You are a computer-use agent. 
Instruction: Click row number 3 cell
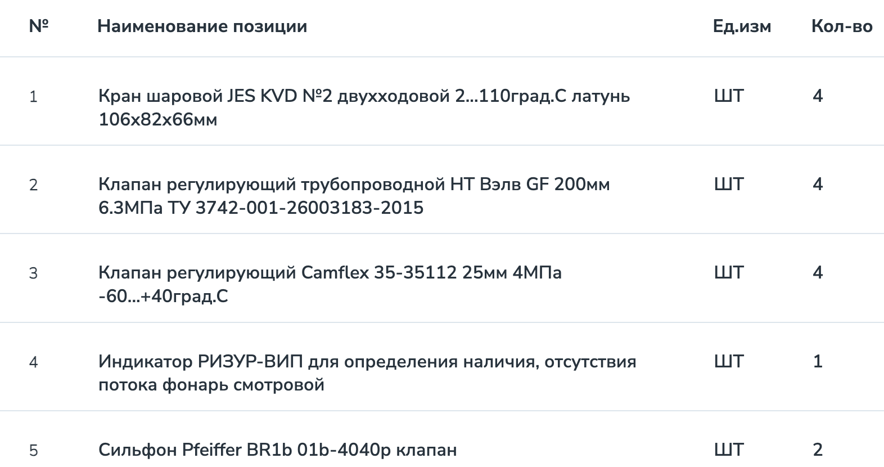click(33, 273)
